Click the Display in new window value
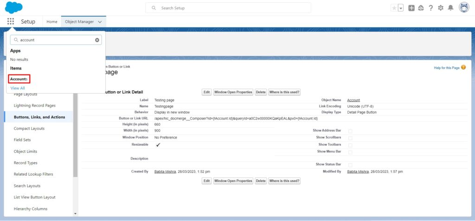475x221 pixels. 172,112
